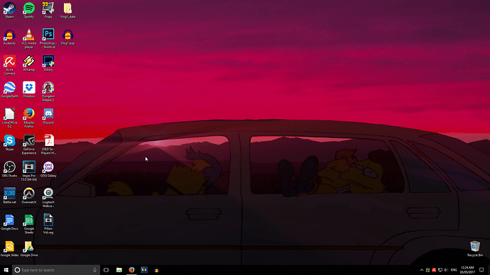Open Task View from taskbar
The width and height of the screenshot is (490, 275).
point(107,270)
